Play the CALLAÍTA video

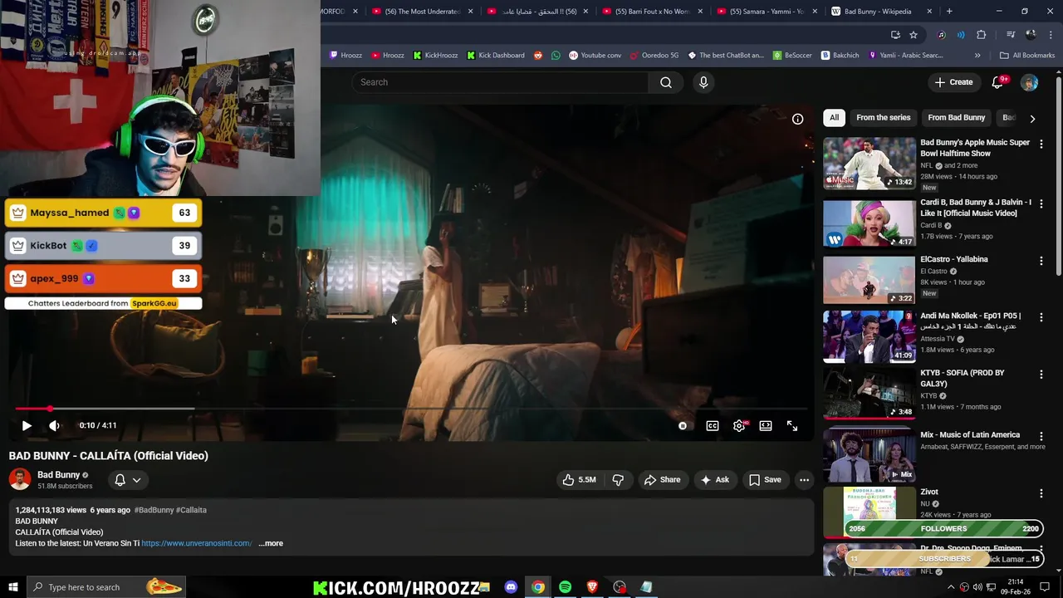click(x=27, y=425)
